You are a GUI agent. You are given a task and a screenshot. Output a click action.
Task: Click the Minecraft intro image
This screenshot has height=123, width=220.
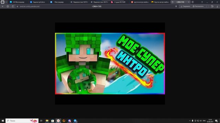[x=110, y=64]
